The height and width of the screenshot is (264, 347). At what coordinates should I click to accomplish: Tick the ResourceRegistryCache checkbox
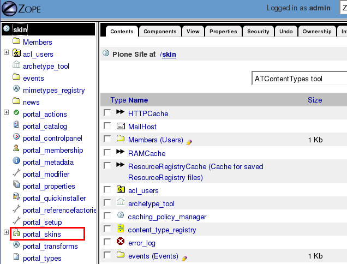[107, 166]
